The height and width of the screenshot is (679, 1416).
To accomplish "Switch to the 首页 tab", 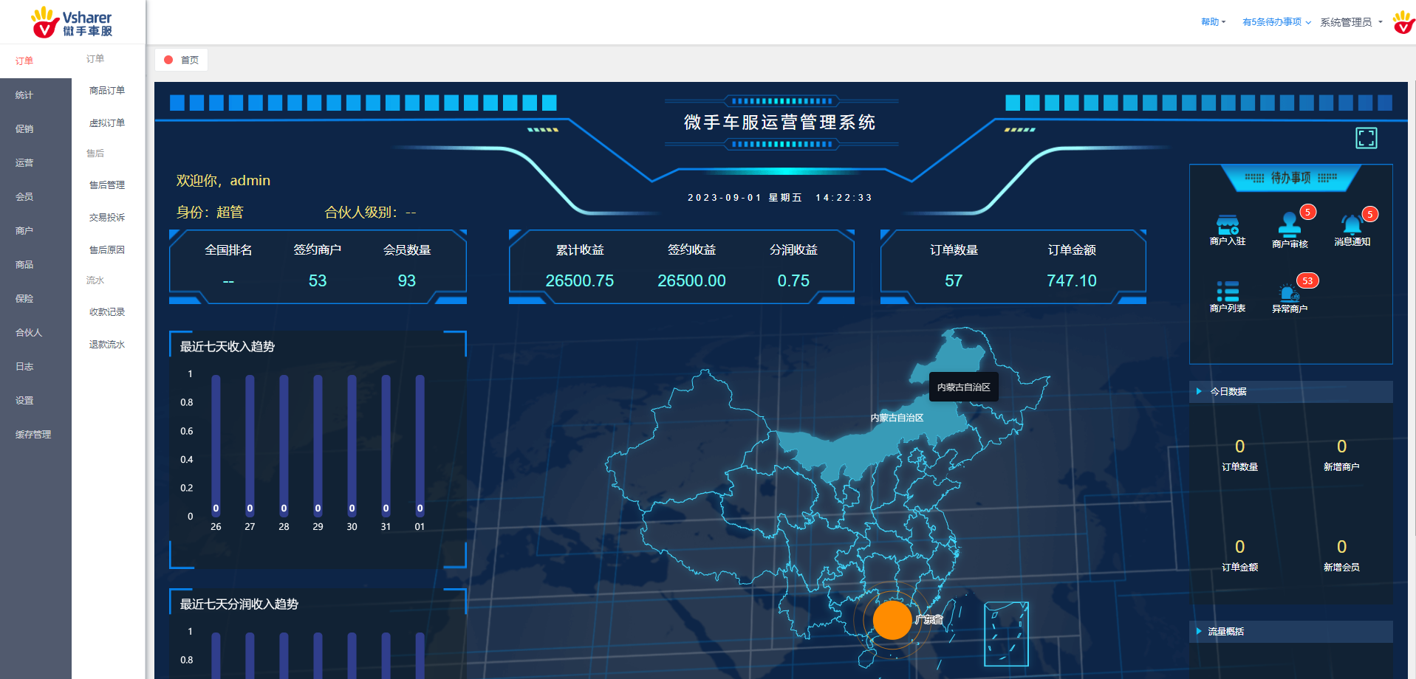I will pos(182,60).
